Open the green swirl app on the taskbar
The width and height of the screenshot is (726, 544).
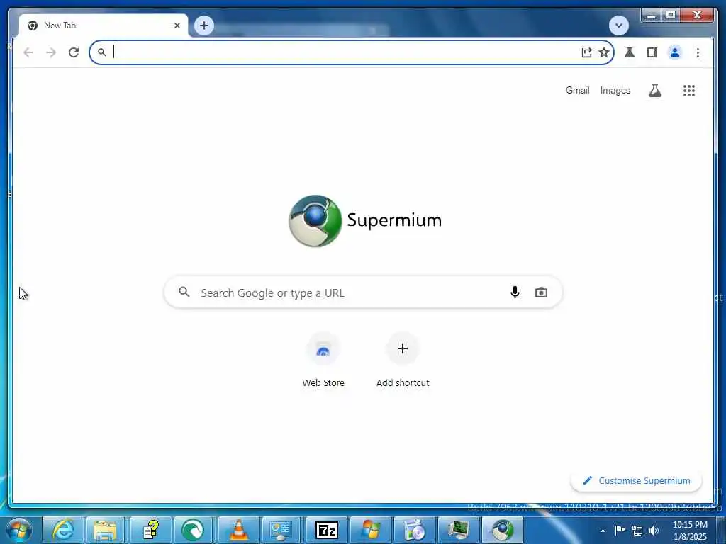pos(194,530)
